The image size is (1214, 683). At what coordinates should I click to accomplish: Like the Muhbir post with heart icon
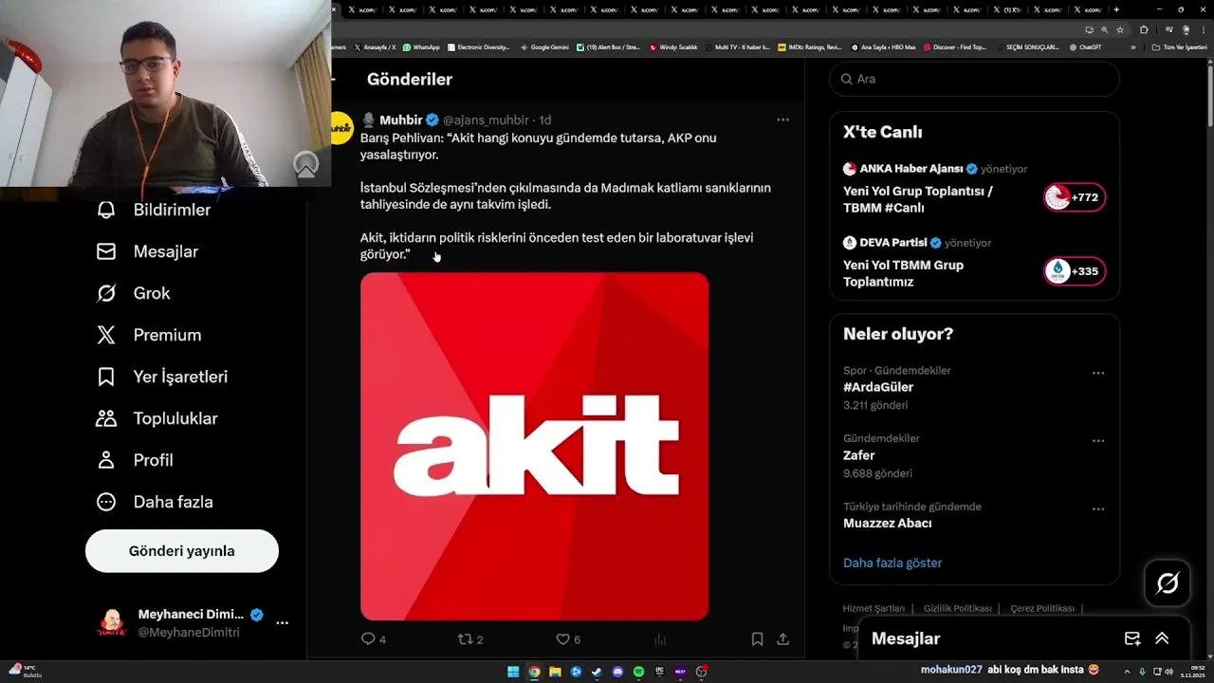[562, 639]
